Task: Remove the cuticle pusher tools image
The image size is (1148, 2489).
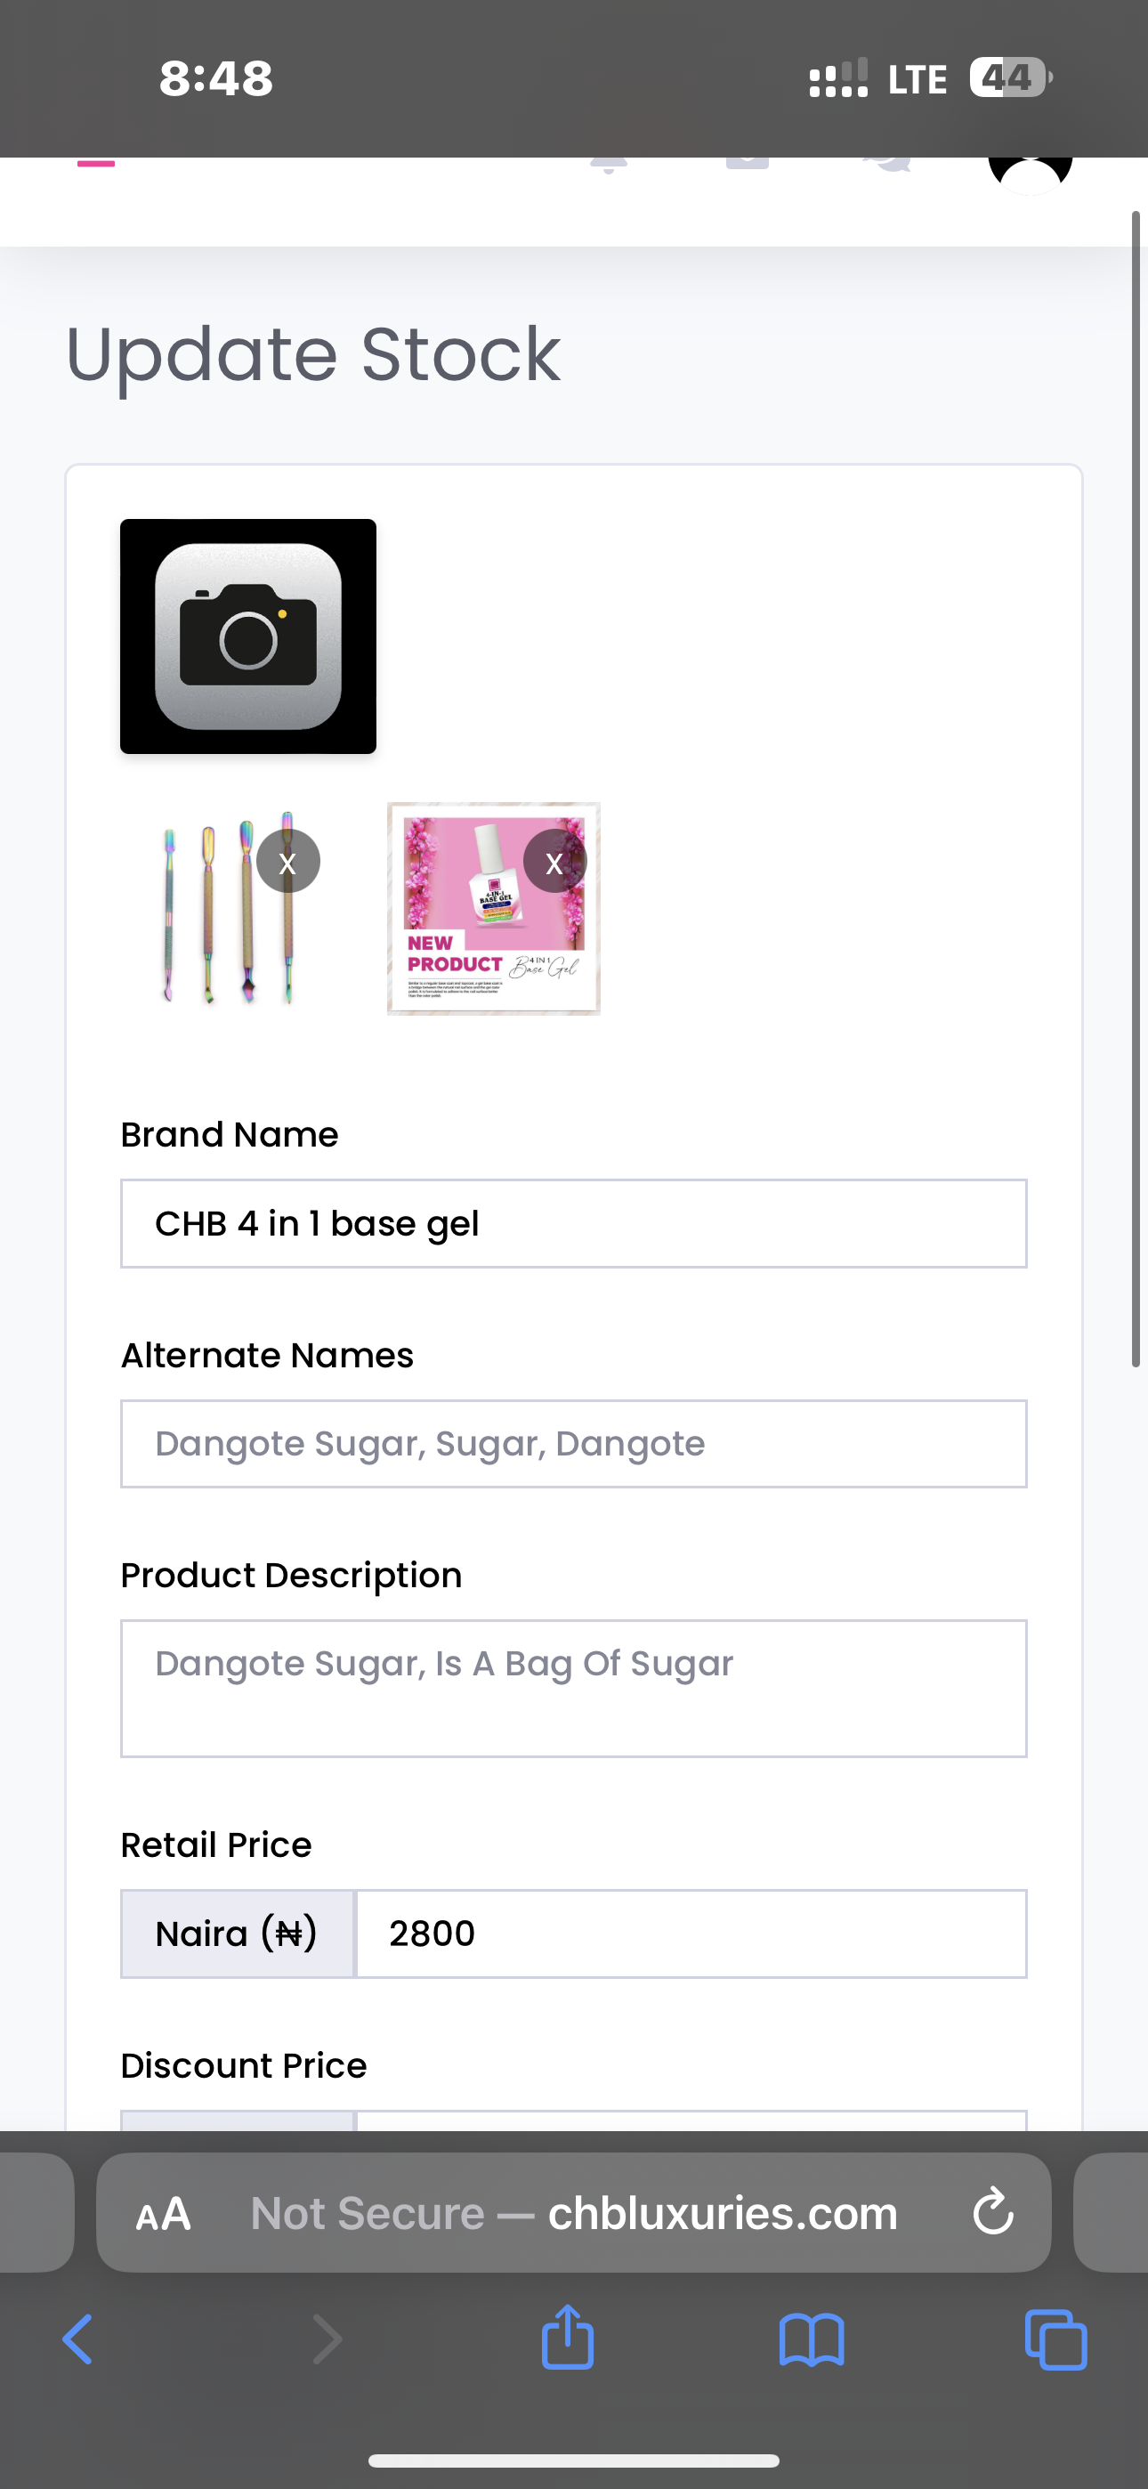Action: click(x=288, y=862)
